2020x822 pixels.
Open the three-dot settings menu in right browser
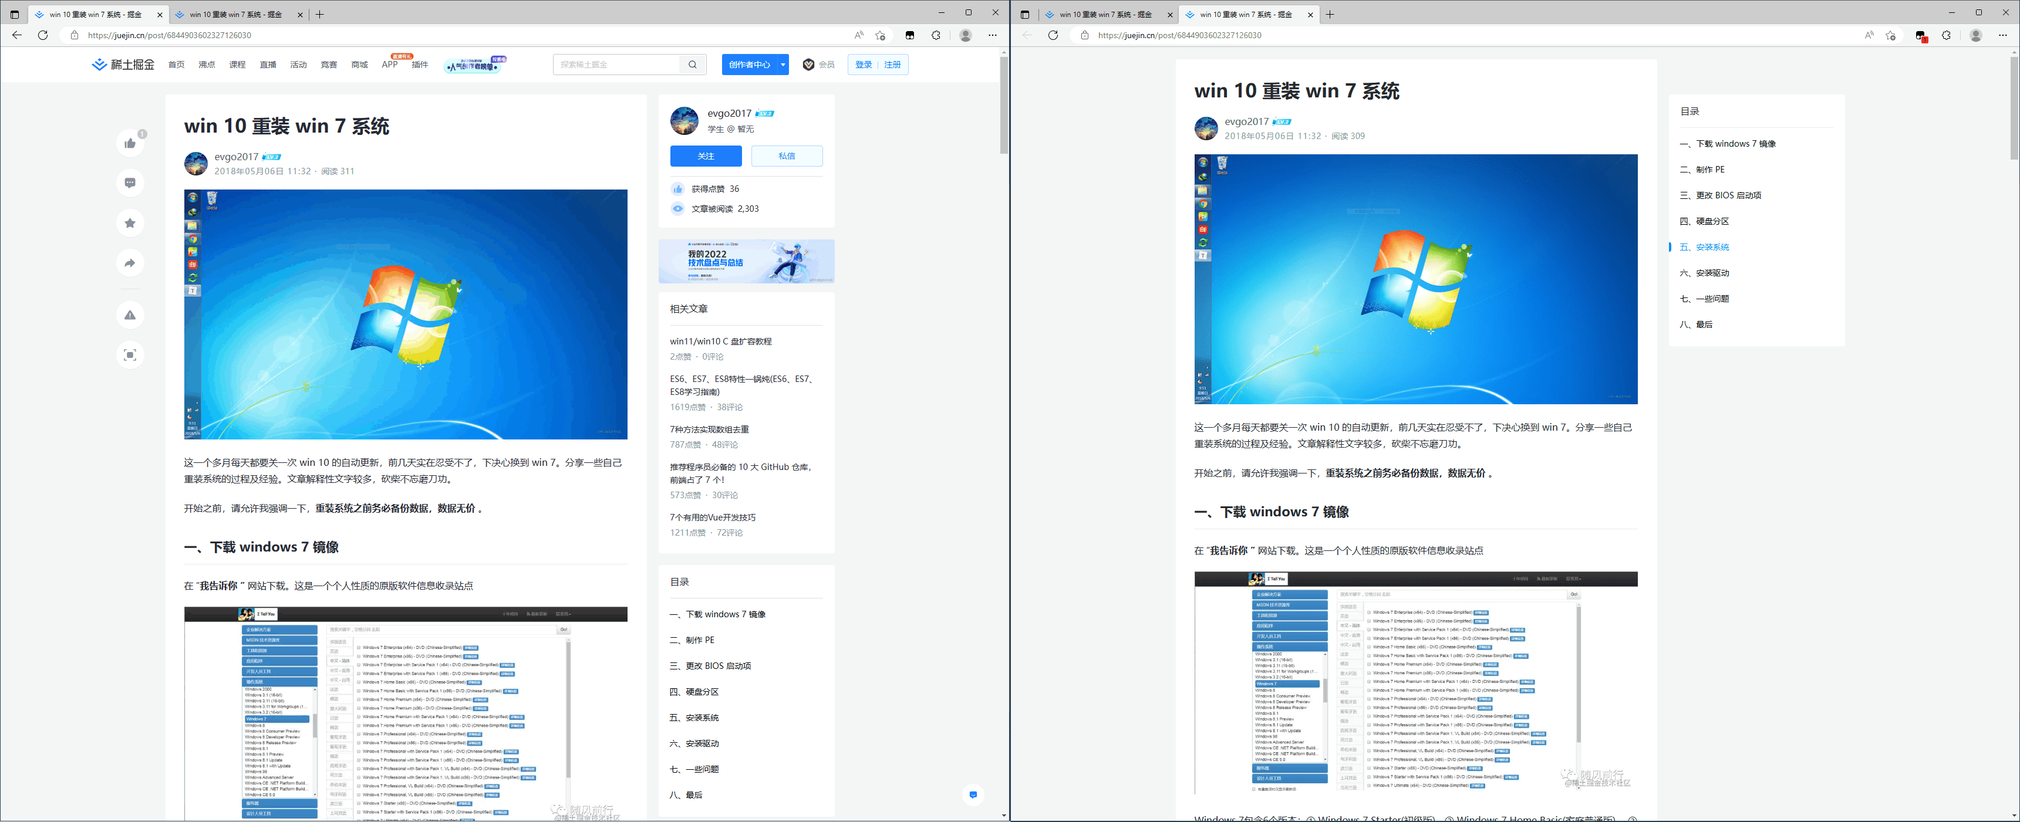pyautogui.click(x=2003, y=35)
